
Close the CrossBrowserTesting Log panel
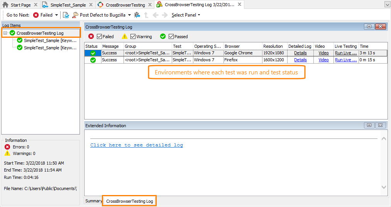pyautogui.click(x=381, y=27)
